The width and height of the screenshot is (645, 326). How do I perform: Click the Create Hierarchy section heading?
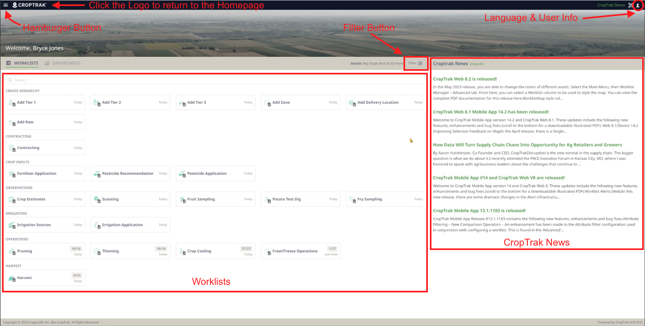coord(22,91)
